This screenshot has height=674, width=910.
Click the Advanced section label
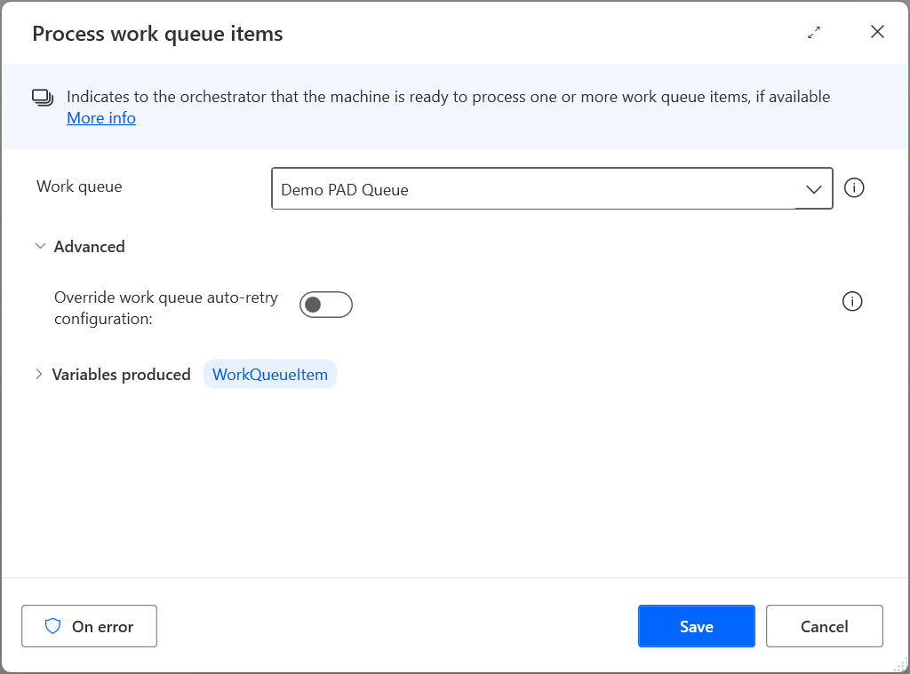coord(92,246)
